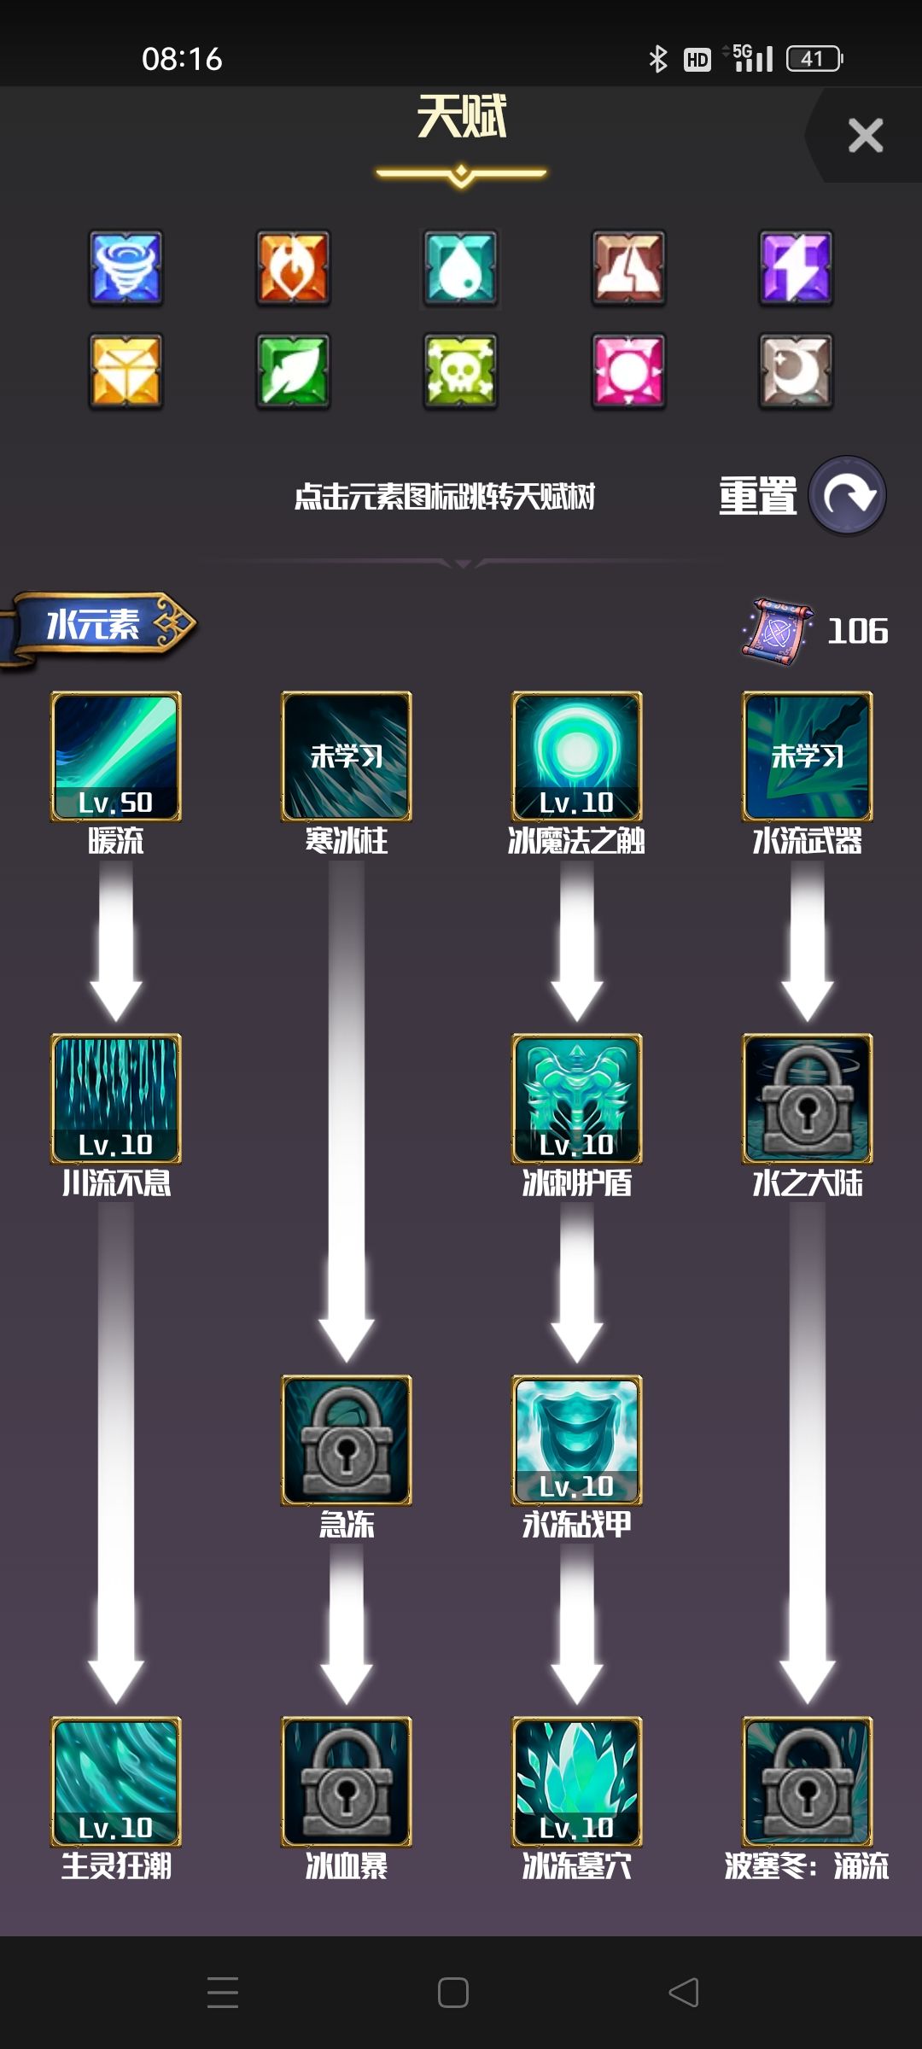Choose the crescent moon dark element
Image resolution: width=922 pixels, height=2049 pixels.
tap(796, 371)
